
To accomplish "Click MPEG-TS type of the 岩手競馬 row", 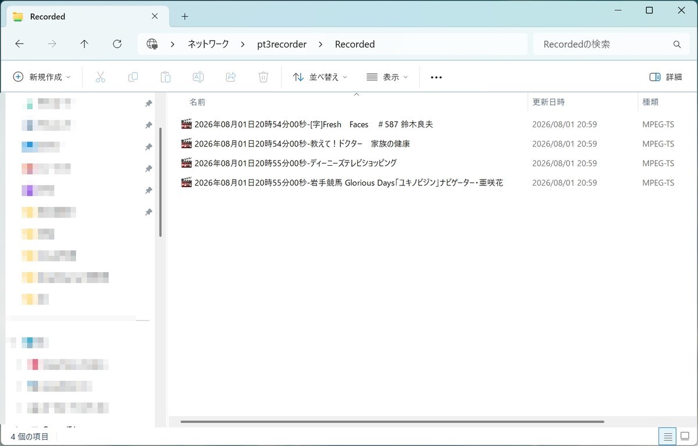I will pos(658,183).
